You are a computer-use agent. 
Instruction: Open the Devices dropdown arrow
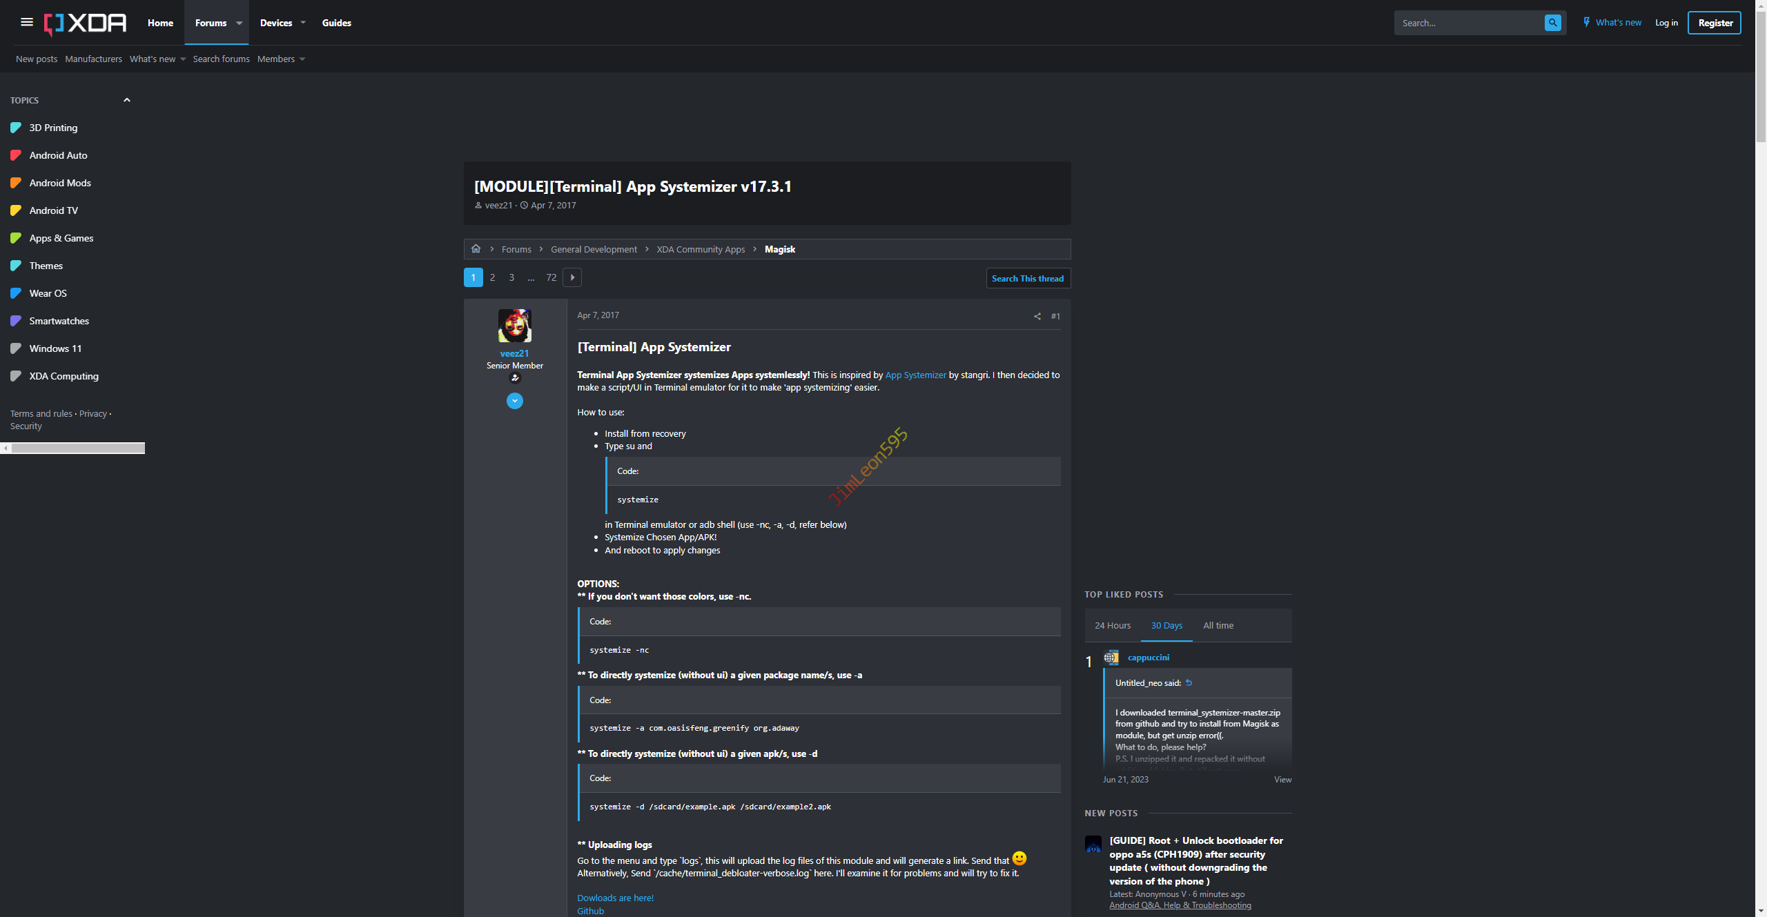(303, 23)
